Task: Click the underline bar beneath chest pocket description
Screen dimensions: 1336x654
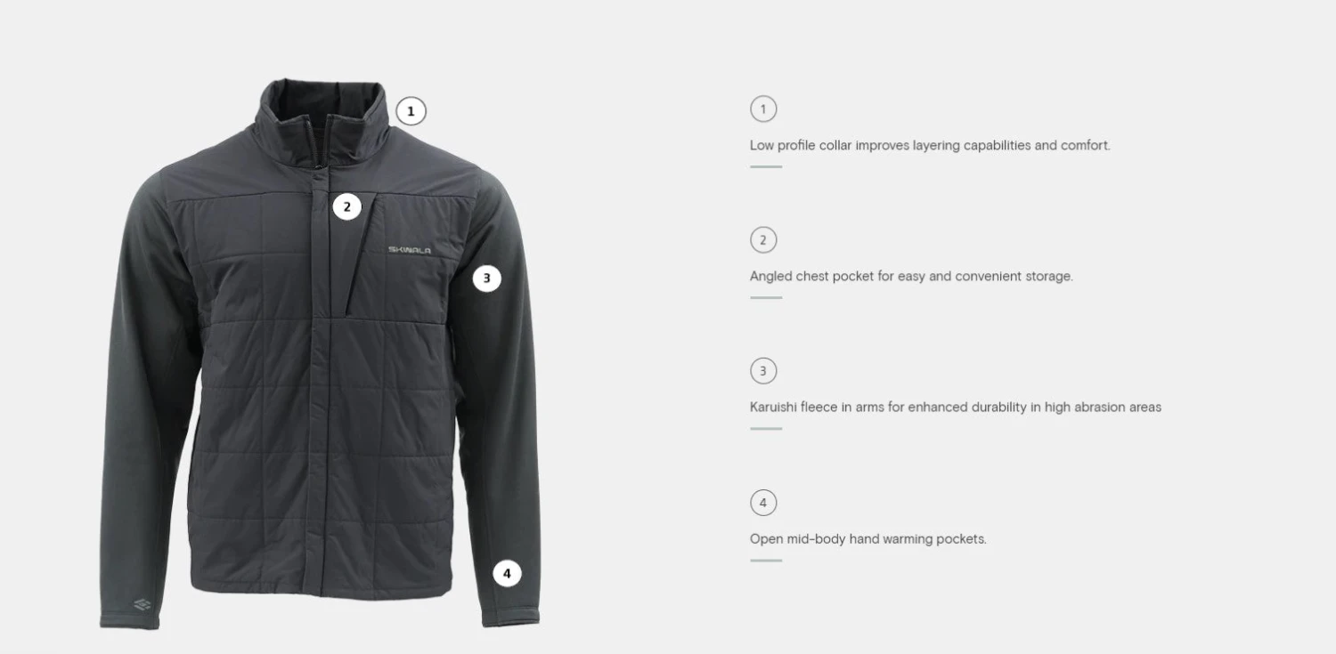Action: 766,297
